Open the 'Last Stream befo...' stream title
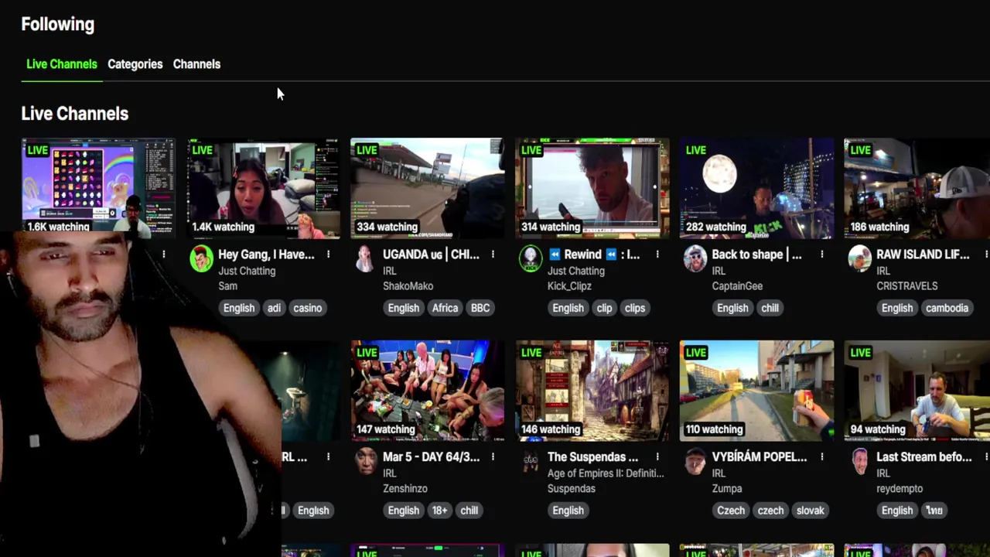990x557 pixels. click(x=924, y=457)
